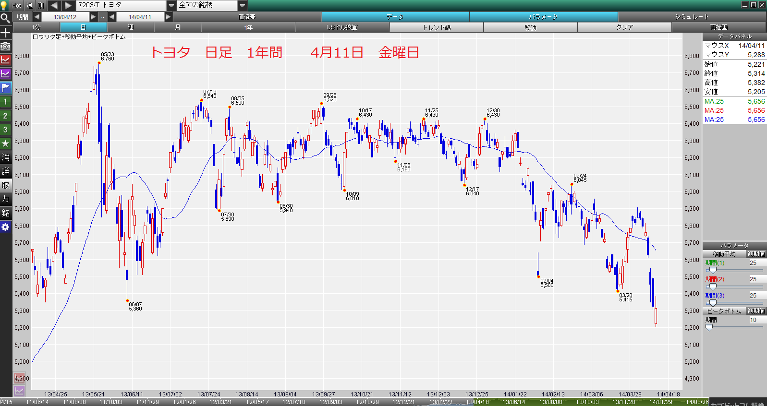Click the ピークボトム 期間 value 10 field
This screenshot has height=406, width=767.
point(757,320)
